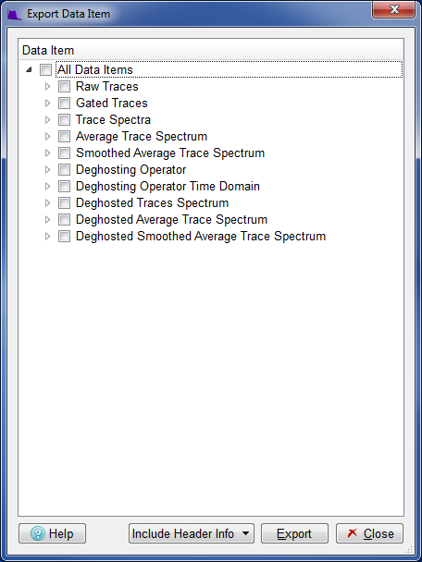This screenshot has width=422, height=562.
Task: Click the Data Item column header
Action: (x=211, y=51)
